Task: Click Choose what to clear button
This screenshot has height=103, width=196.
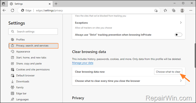Action: coord(168,72)
